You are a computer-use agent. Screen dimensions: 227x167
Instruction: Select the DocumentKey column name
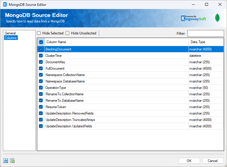point(55,62)
